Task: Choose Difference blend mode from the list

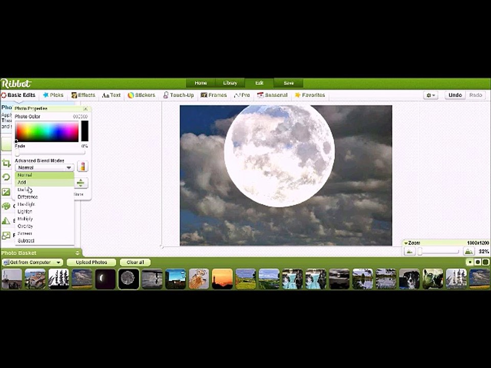Action: pos(44,197)
